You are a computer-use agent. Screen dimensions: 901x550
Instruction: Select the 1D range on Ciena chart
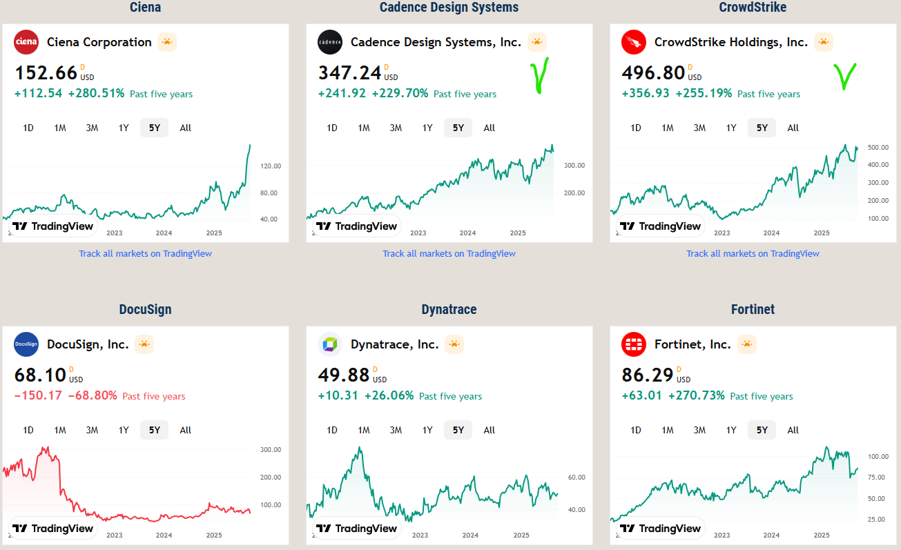tap(28, 128)
